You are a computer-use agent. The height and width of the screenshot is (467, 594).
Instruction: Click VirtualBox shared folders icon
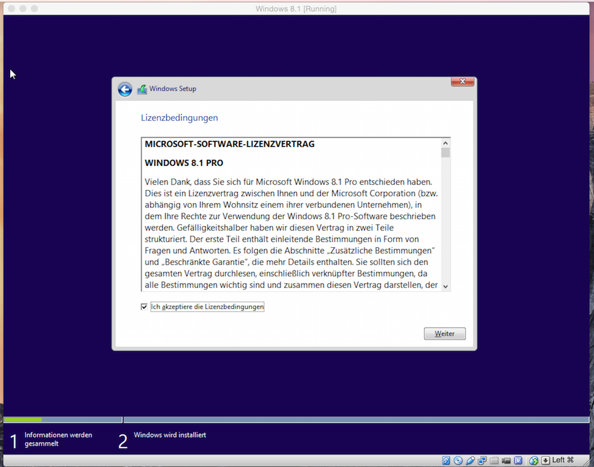[494, 460]
